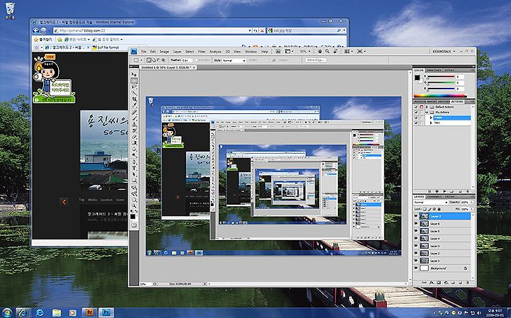Select the Crop tool in toolbox
This screenshot has width=511, height=318.
point(134,99)
